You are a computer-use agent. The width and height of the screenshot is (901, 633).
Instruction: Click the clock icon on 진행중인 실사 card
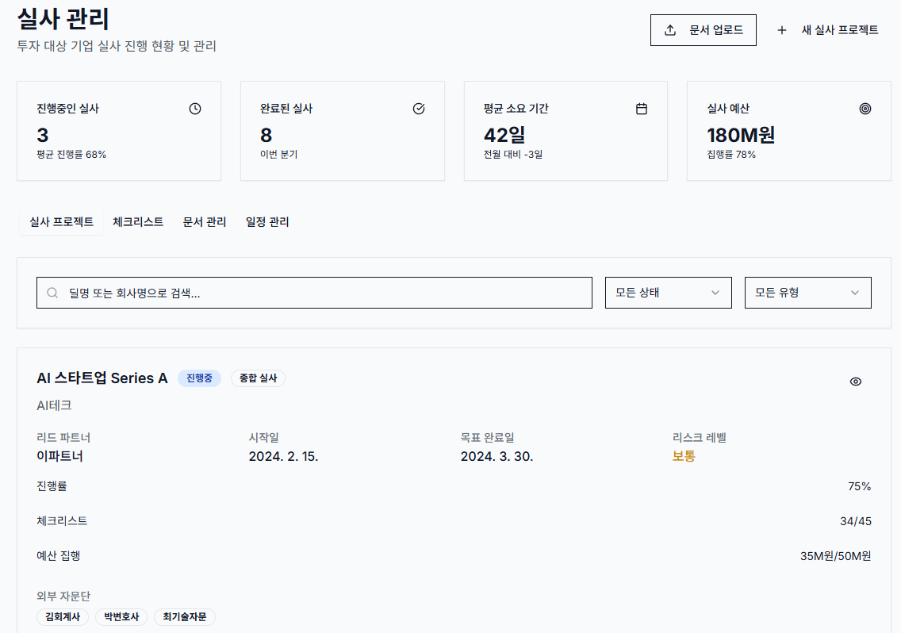click(x=195, y=109)
